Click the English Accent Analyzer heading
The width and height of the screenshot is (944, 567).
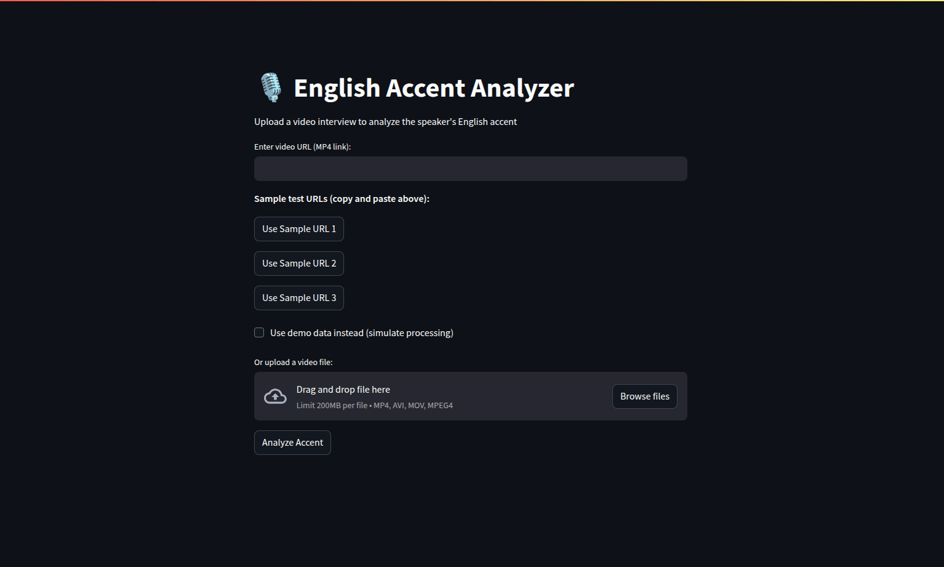(434, 88)
